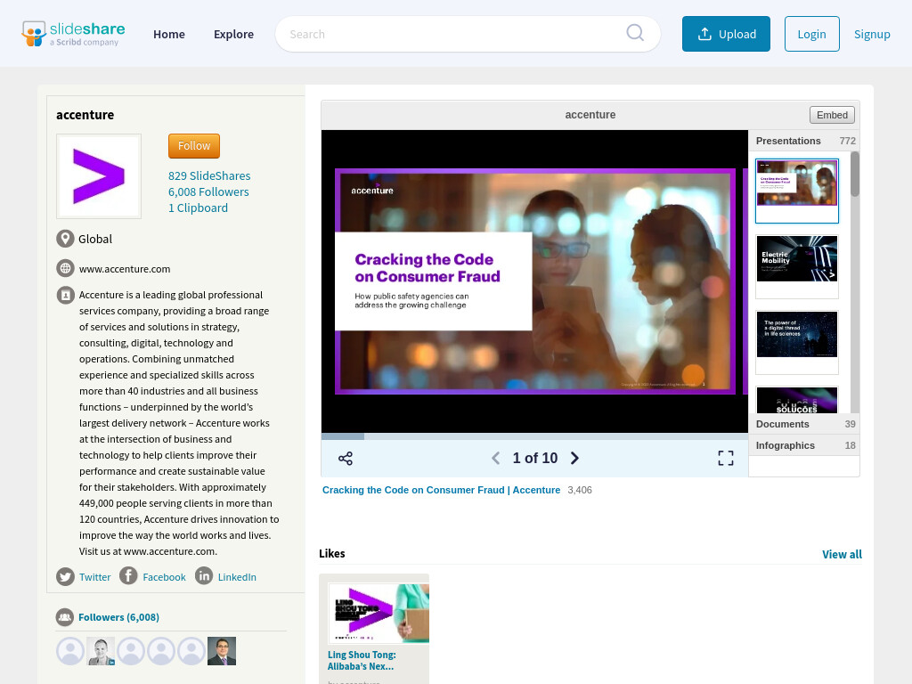Open the LinkedIn text link

[237, 577]
